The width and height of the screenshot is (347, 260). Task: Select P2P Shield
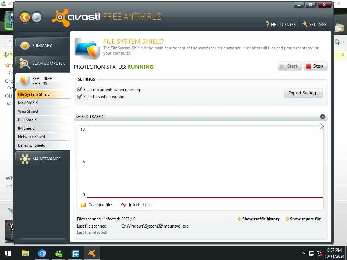click(x=43, y=120)
